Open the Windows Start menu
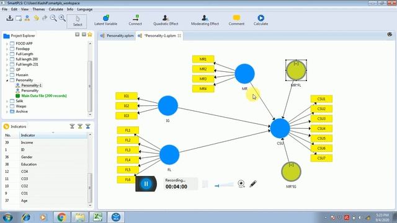The width and height of the screenshot is (397, 223). (x=7, y=217)
